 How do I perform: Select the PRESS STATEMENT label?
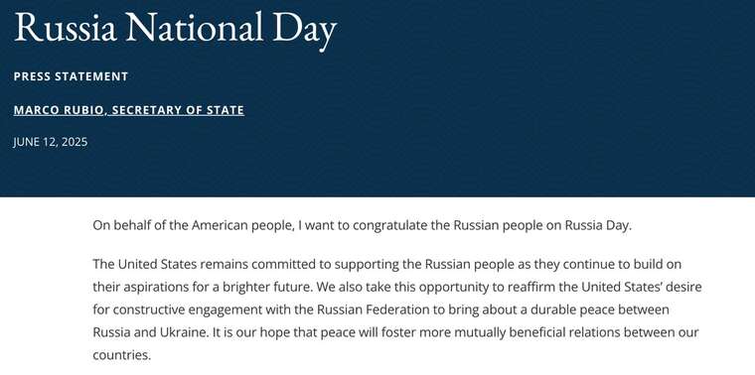point(71,76)
